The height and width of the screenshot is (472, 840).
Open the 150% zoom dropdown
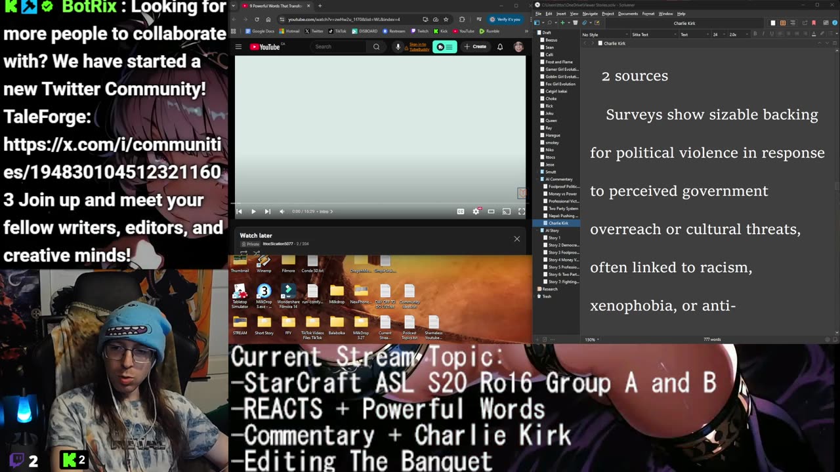pyautogui.click(x=592, y=340)
